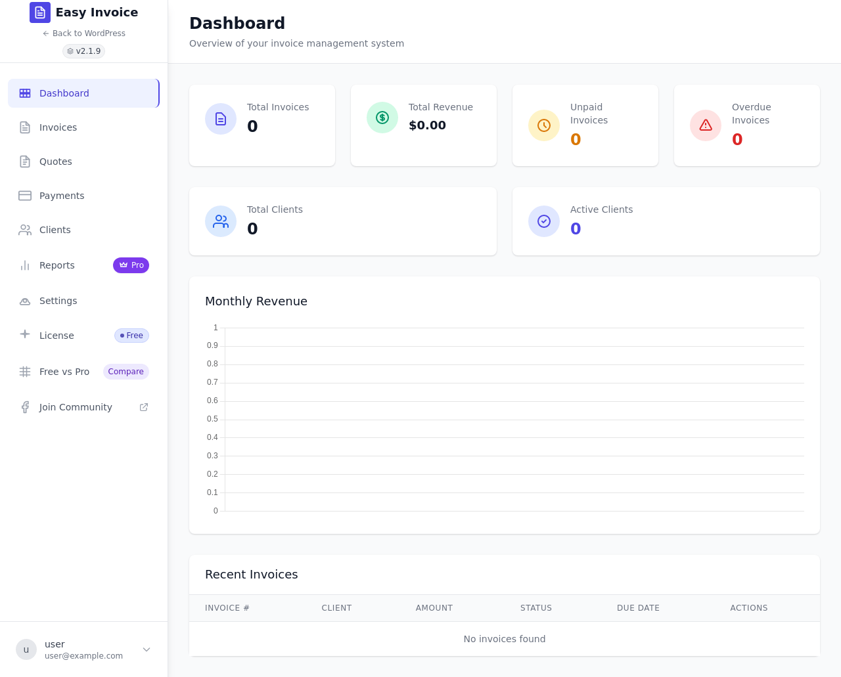The image size is (841, 677).
Task: Click the Back to WordPress link
Action: click(x=83, y=33)
